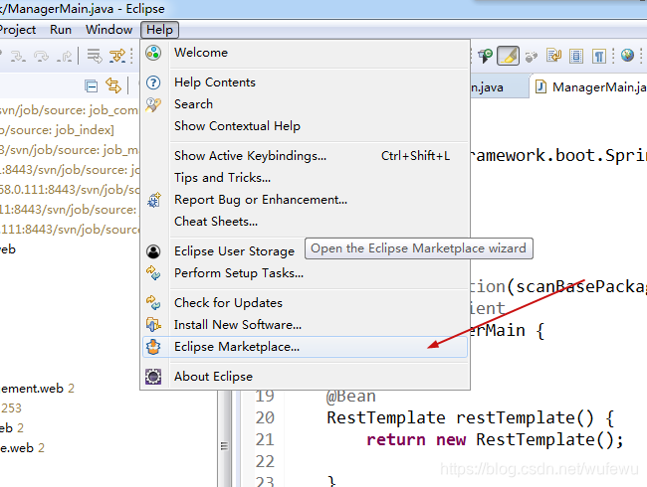Click the RestTemplate restTemplate() method line
The image size is (647, 487).
(x=471, y=417)
